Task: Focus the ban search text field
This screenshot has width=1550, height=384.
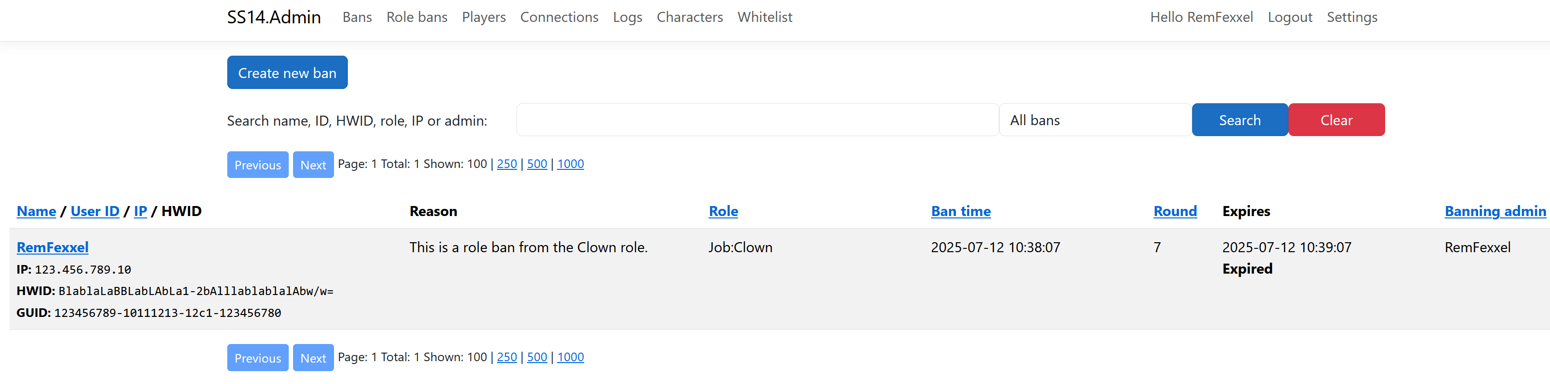Action: tap(757, 120)
